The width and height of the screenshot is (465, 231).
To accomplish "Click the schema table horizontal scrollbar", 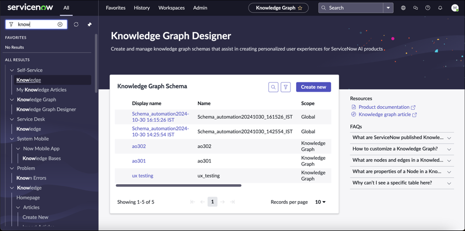I will click(179, 186).
